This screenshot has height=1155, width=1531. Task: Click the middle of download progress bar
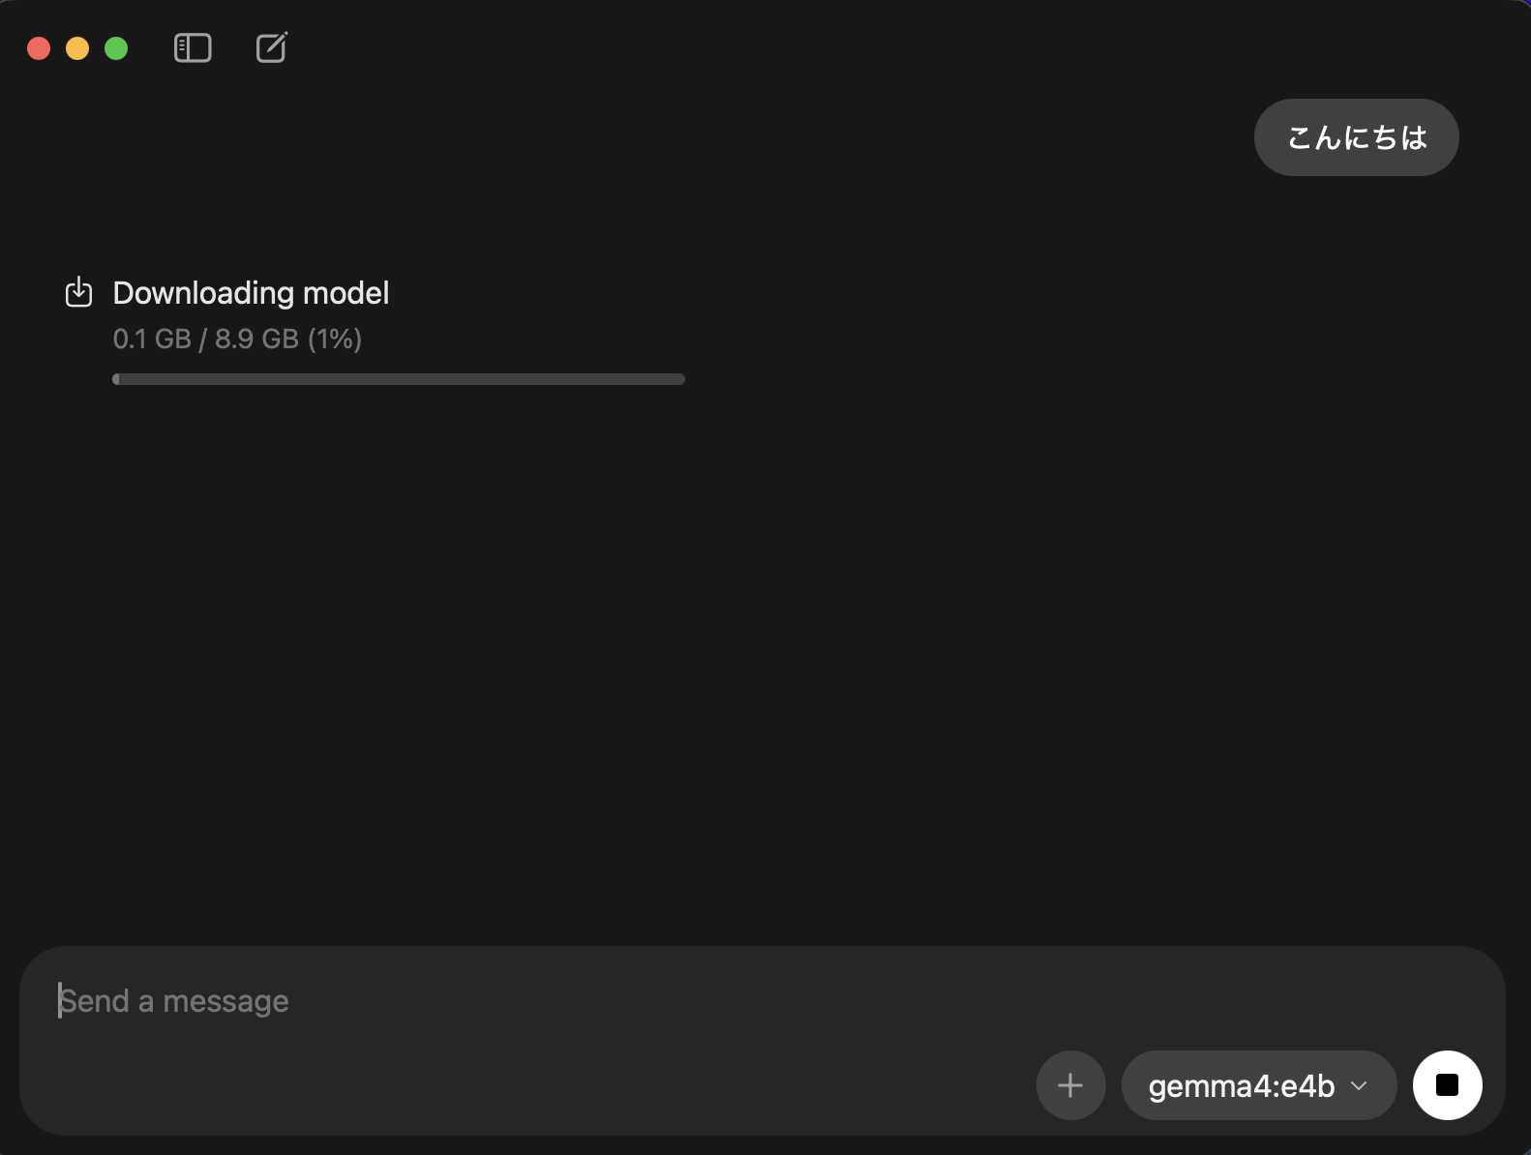coord(399,379)
